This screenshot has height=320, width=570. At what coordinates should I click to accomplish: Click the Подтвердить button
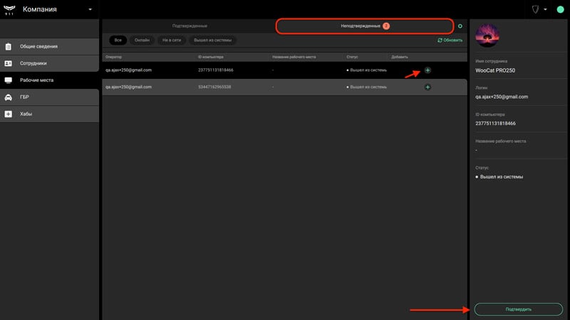pos(519,309)
